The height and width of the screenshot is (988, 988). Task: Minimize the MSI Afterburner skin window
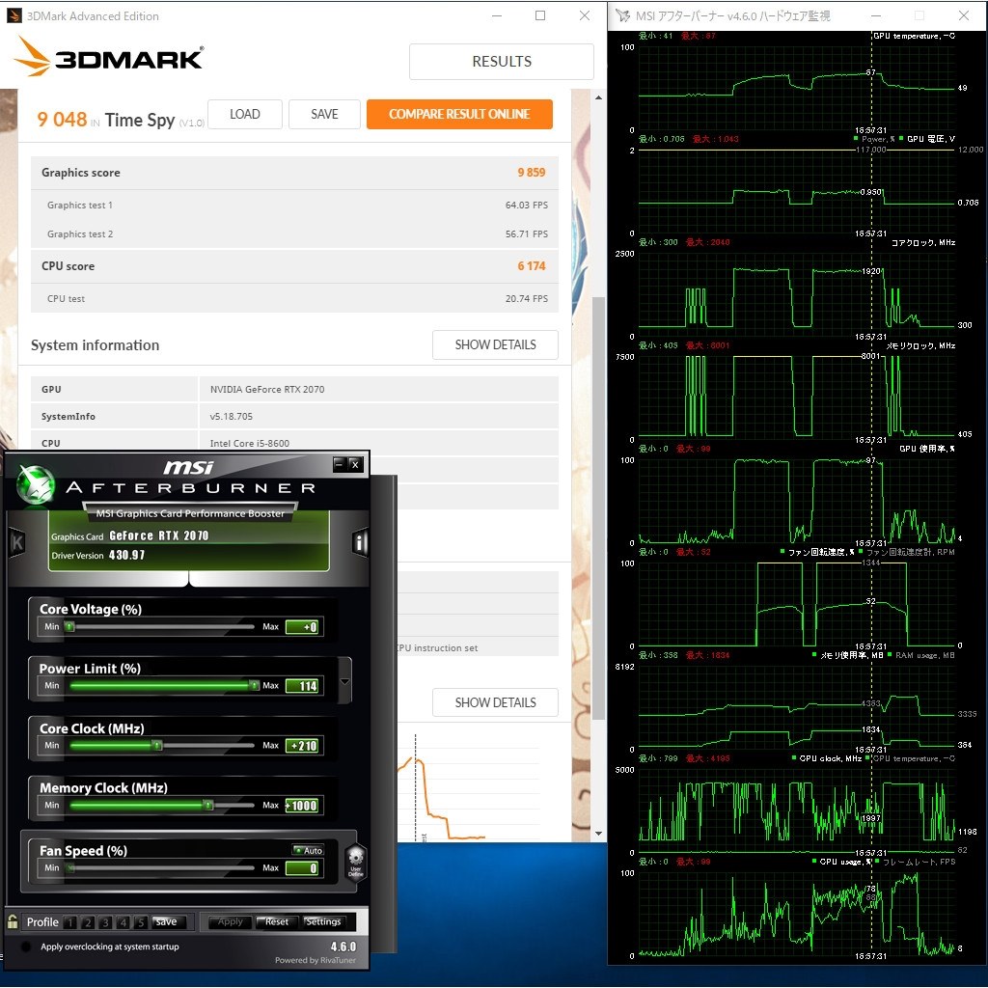pyautogui.click(x=339, y=464)
